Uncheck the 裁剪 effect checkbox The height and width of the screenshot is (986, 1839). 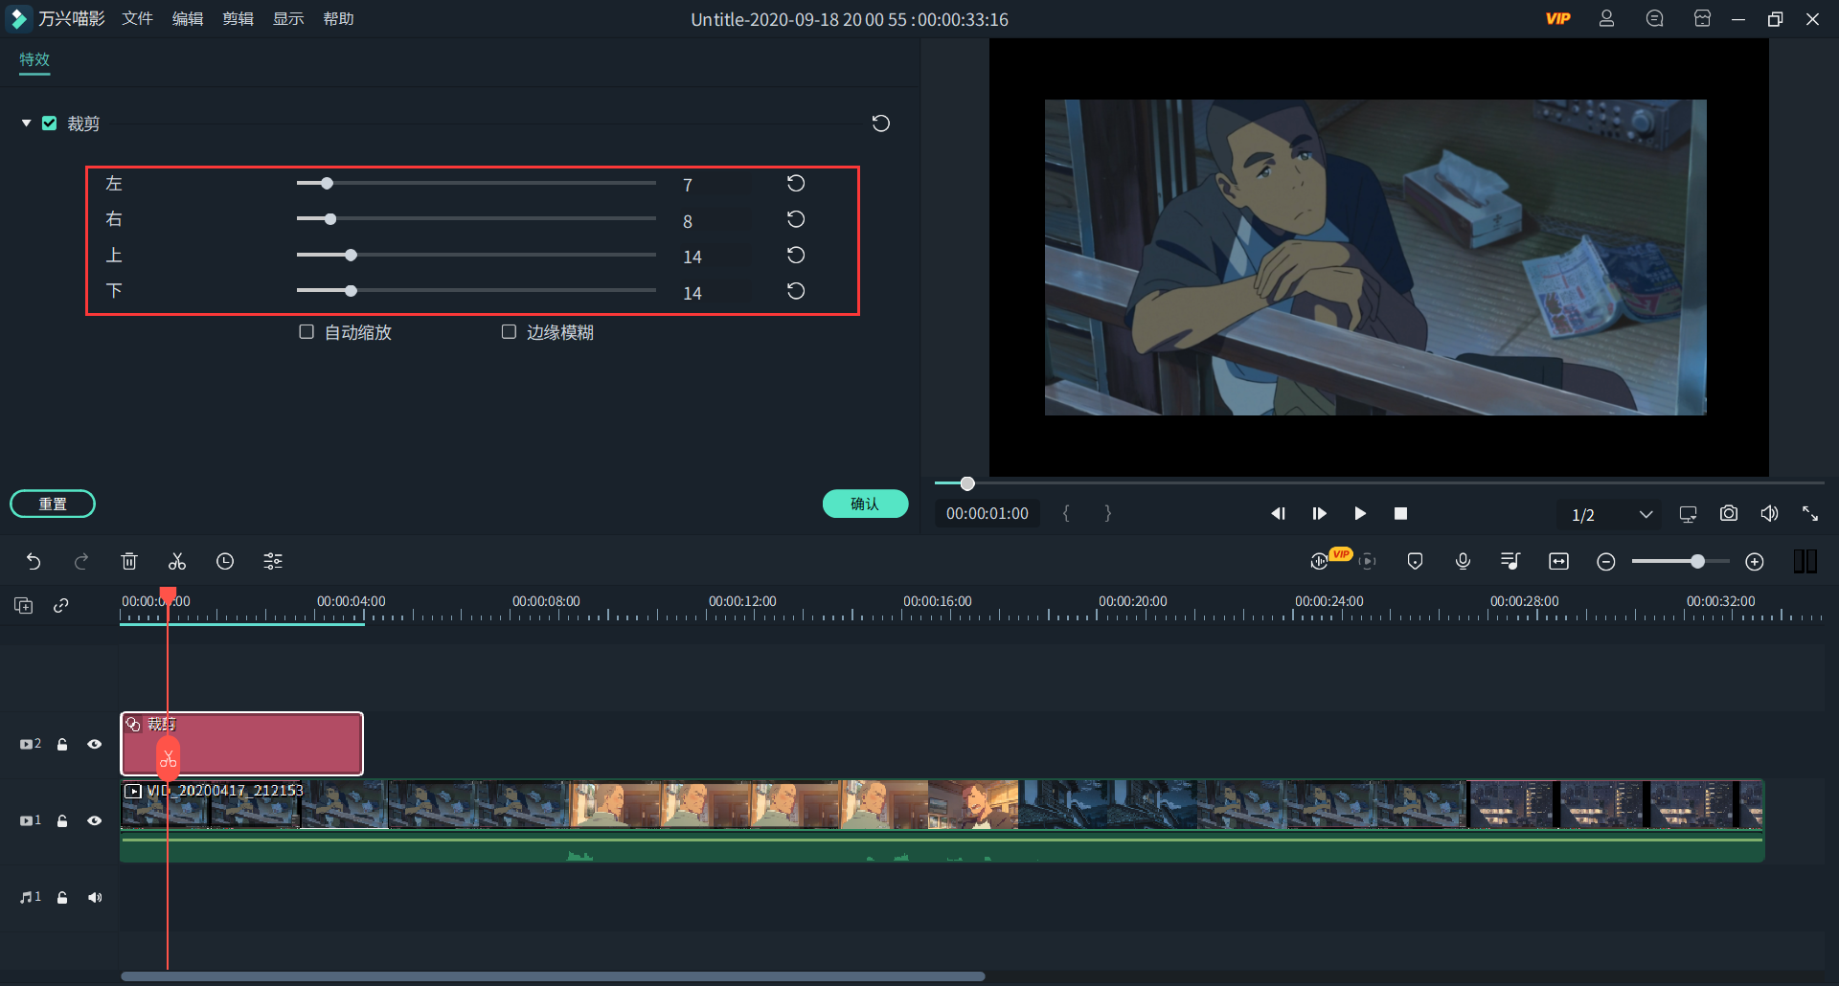click(50, 123)
